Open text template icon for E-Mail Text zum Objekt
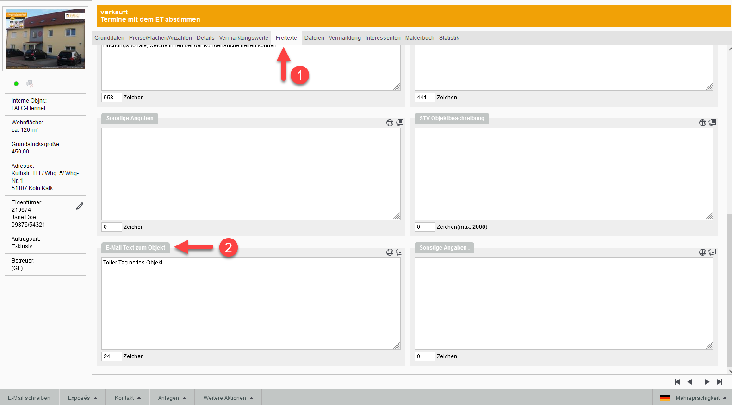The image size is (732, 405). click(x=399, y=252)
